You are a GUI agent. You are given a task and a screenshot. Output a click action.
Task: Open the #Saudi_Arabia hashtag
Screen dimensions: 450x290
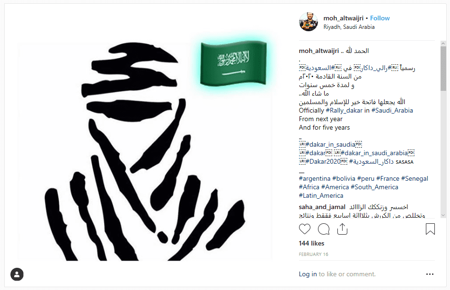click(392, 110)
